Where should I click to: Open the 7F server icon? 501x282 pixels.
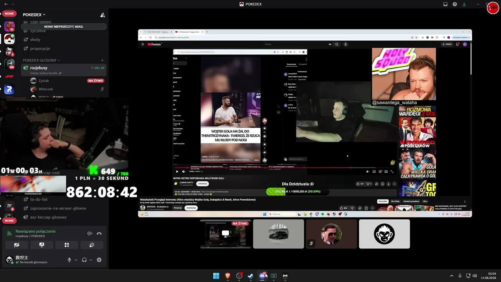[x=9, y=206]
